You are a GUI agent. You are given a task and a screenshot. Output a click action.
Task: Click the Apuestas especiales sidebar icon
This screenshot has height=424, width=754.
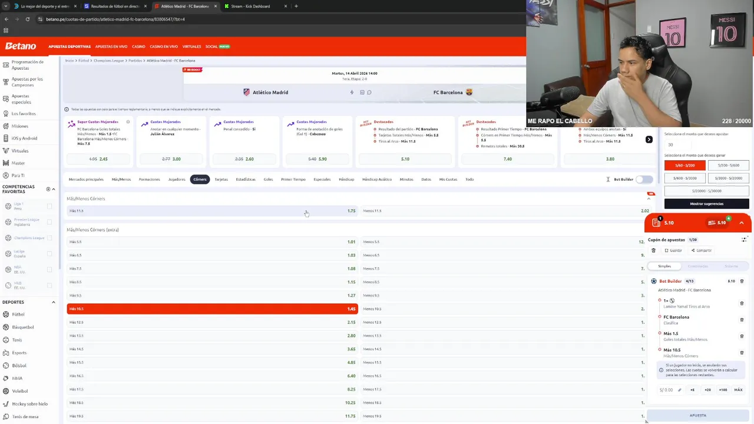[x=6, y=99]
